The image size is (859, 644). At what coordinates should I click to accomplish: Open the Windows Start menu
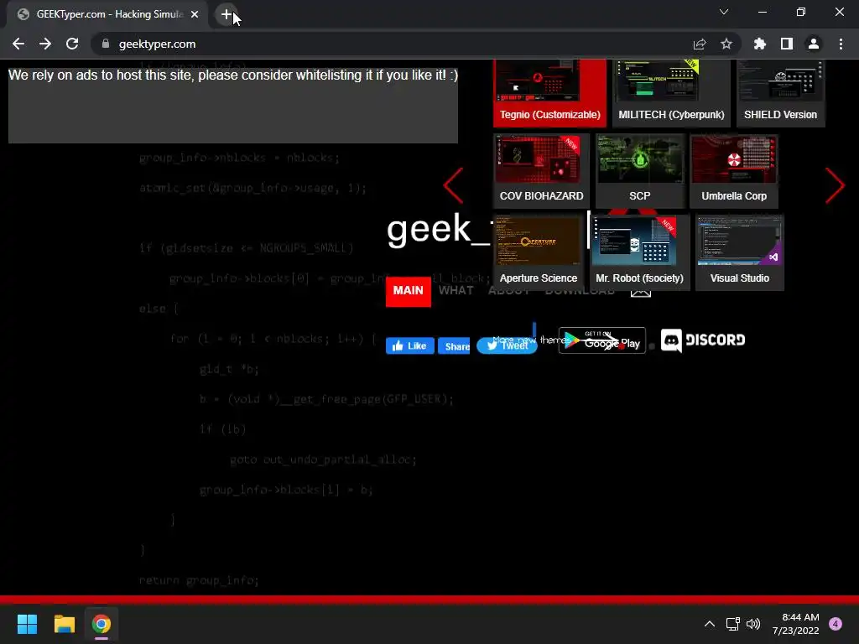point(27,624)
